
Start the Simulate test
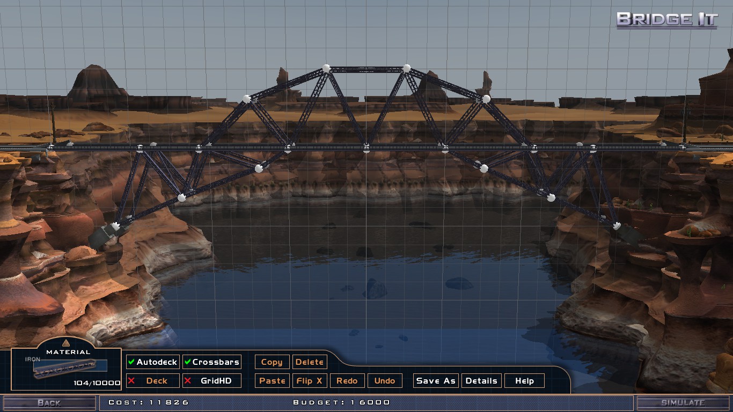point(683,403)
